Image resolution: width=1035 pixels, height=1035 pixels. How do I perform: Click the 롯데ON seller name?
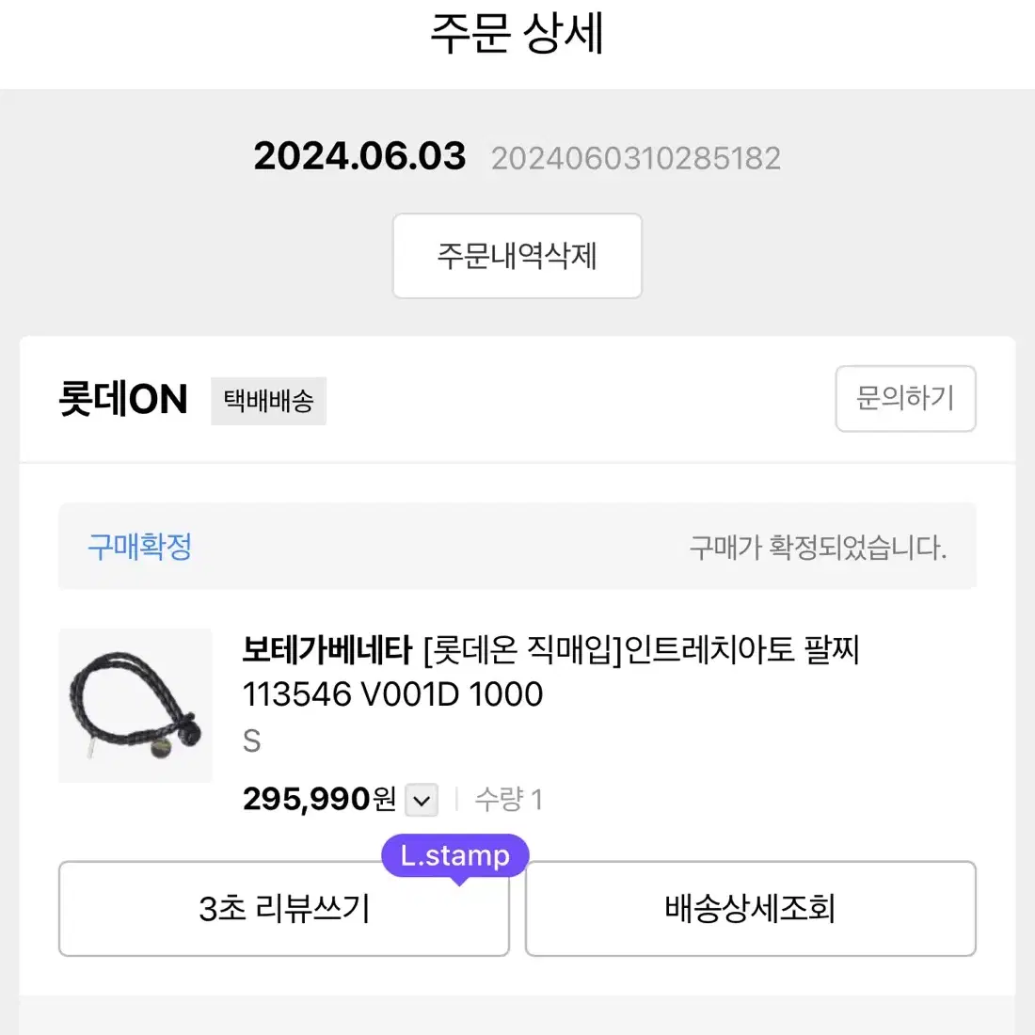point(123,399)
